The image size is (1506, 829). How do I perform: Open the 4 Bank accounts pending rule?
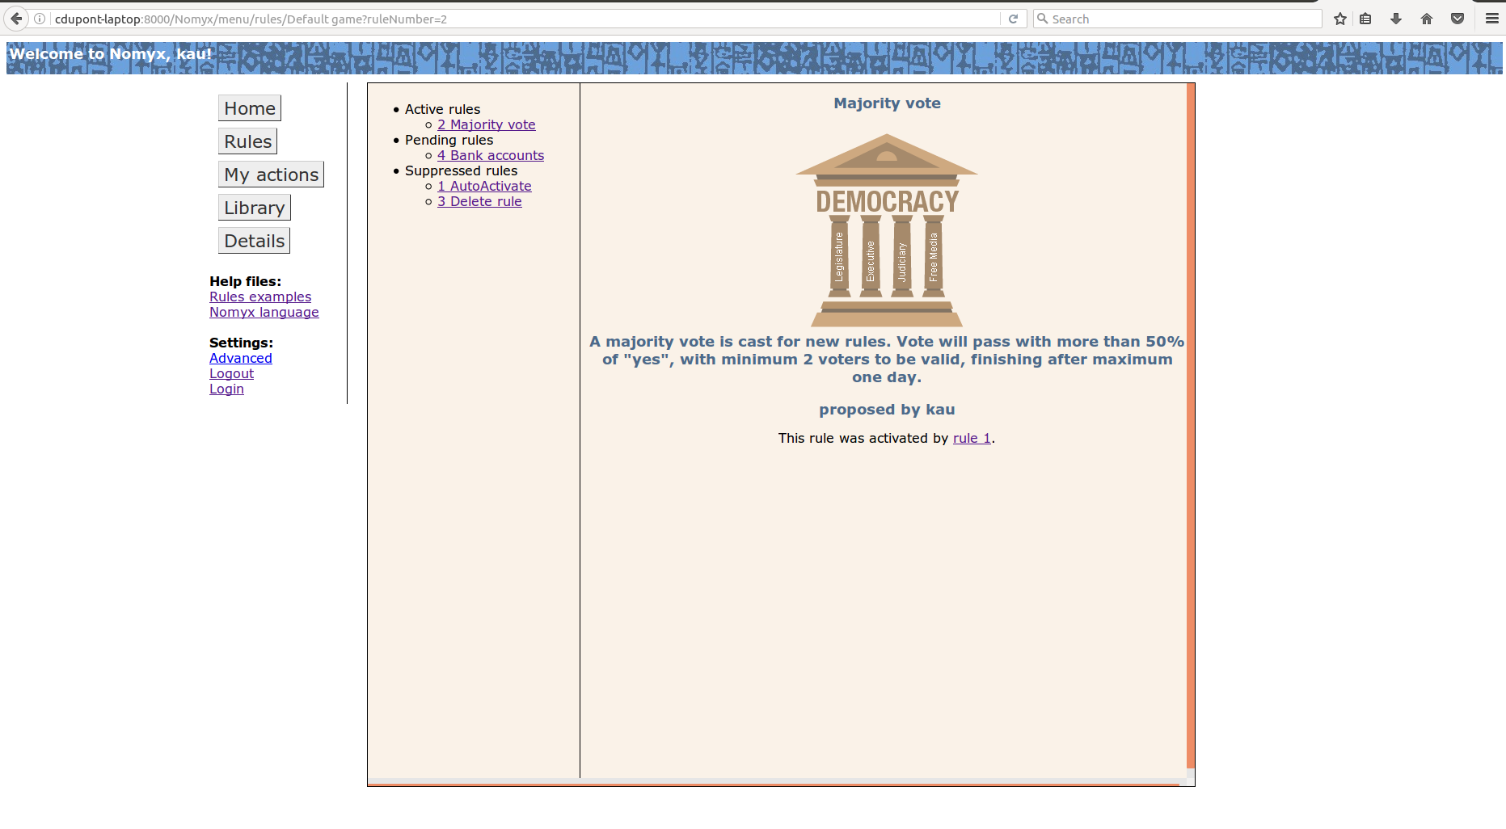point(491,155)
